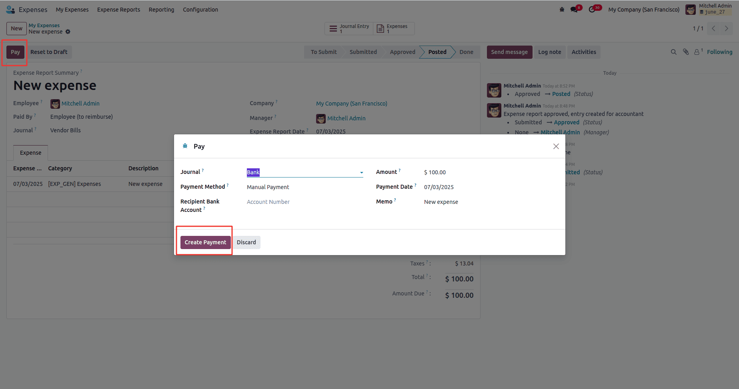739x389 pixels.
Task: Click the debug bug icon in top bar
Action: [562, 10]
